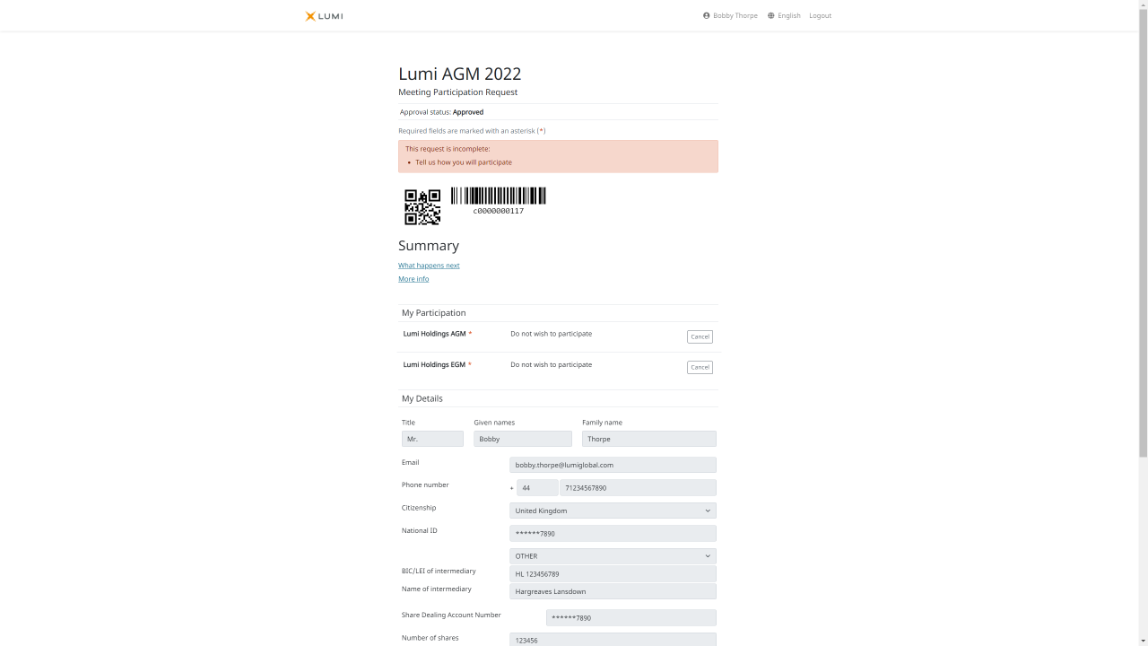
Task: Click the phone country code field 44
Action: 537,488
